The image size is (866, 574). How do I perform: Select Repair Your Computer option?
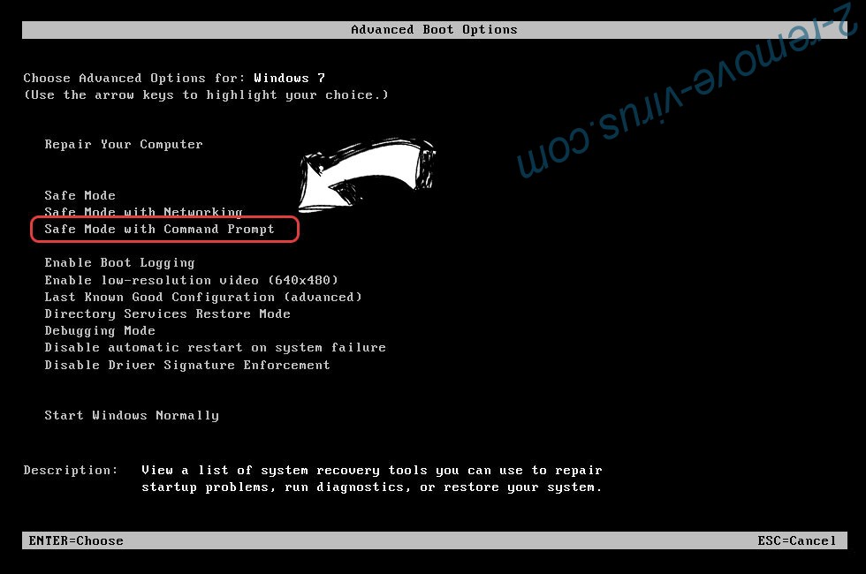click(x=124, y=145)
